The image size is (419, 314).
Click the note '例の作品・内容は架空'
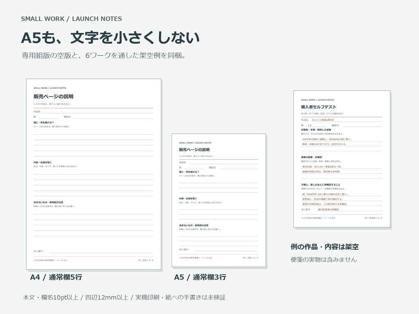point(324,247)
